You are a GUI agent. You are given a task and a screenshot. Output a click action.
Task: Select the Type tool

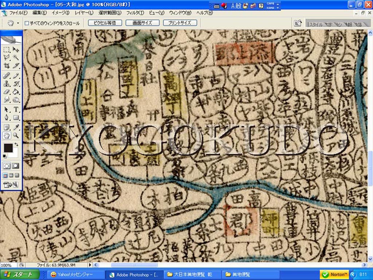[16, 109]
